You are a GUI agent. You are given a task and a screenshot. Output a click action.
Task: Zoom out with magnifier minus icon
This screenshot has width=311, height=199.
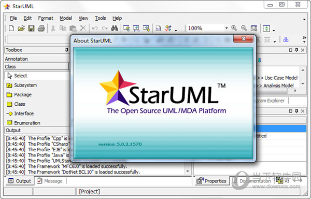[244, 28]
